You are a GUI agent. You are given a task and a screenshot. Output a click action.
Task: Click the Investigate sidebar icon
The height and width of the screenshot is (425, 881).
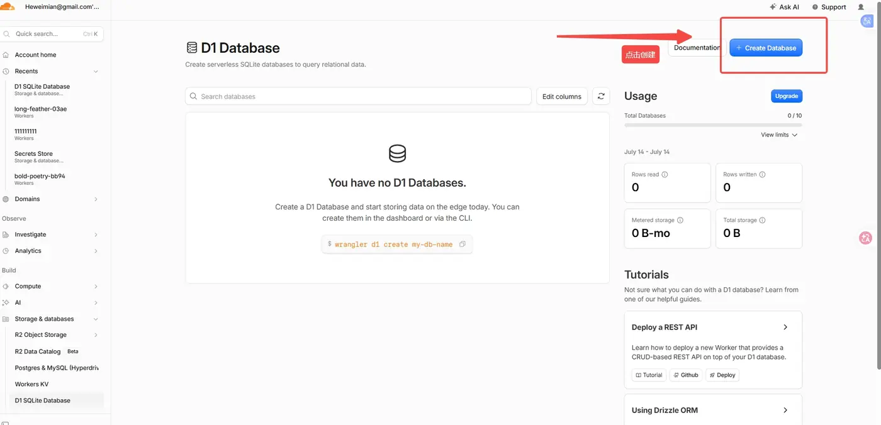[x=6, y=235]
